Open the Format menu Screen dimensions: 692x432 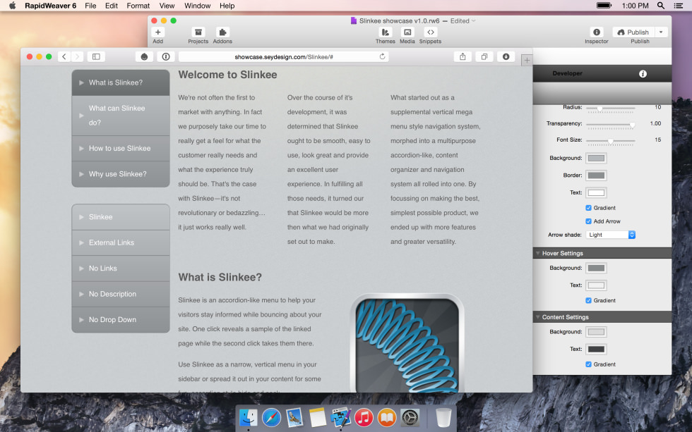pos(138,6)
